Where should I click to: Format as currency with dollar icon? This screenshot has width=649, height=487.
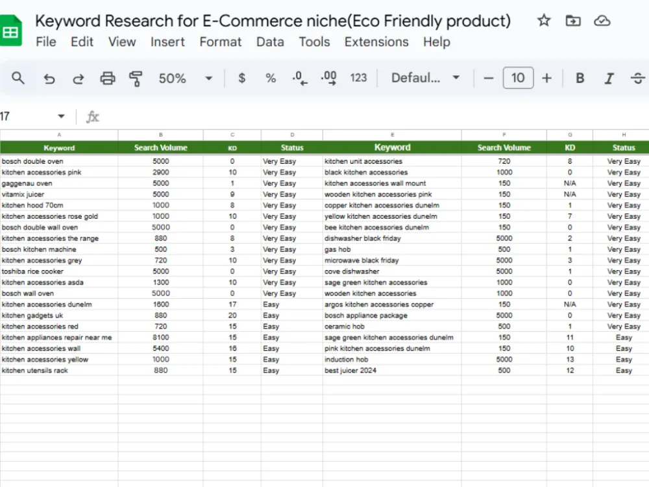pyautogui.click(x=241, y=78)
